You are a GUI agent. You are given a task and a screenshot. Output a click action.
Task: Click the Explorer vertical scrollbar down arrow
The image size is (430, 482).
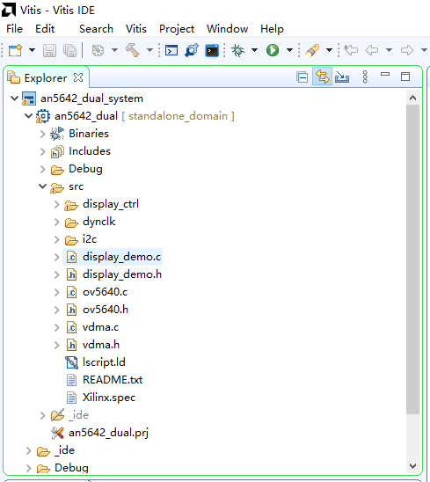click(412, 466)
